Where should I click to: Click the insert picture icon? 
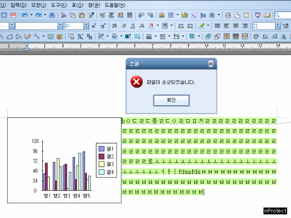pyautogui.click(x=161, y=15)
